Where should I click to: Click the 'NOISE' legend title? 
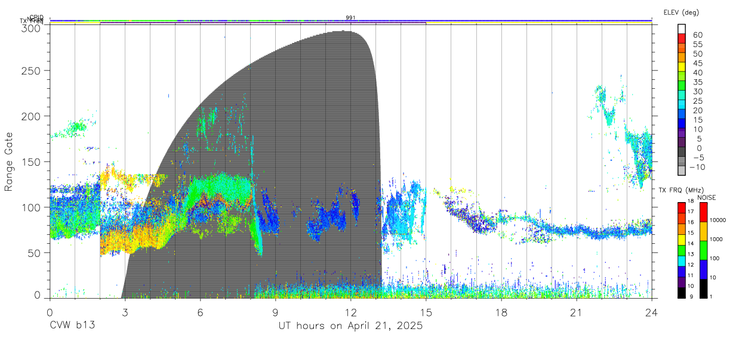(706, 197)
